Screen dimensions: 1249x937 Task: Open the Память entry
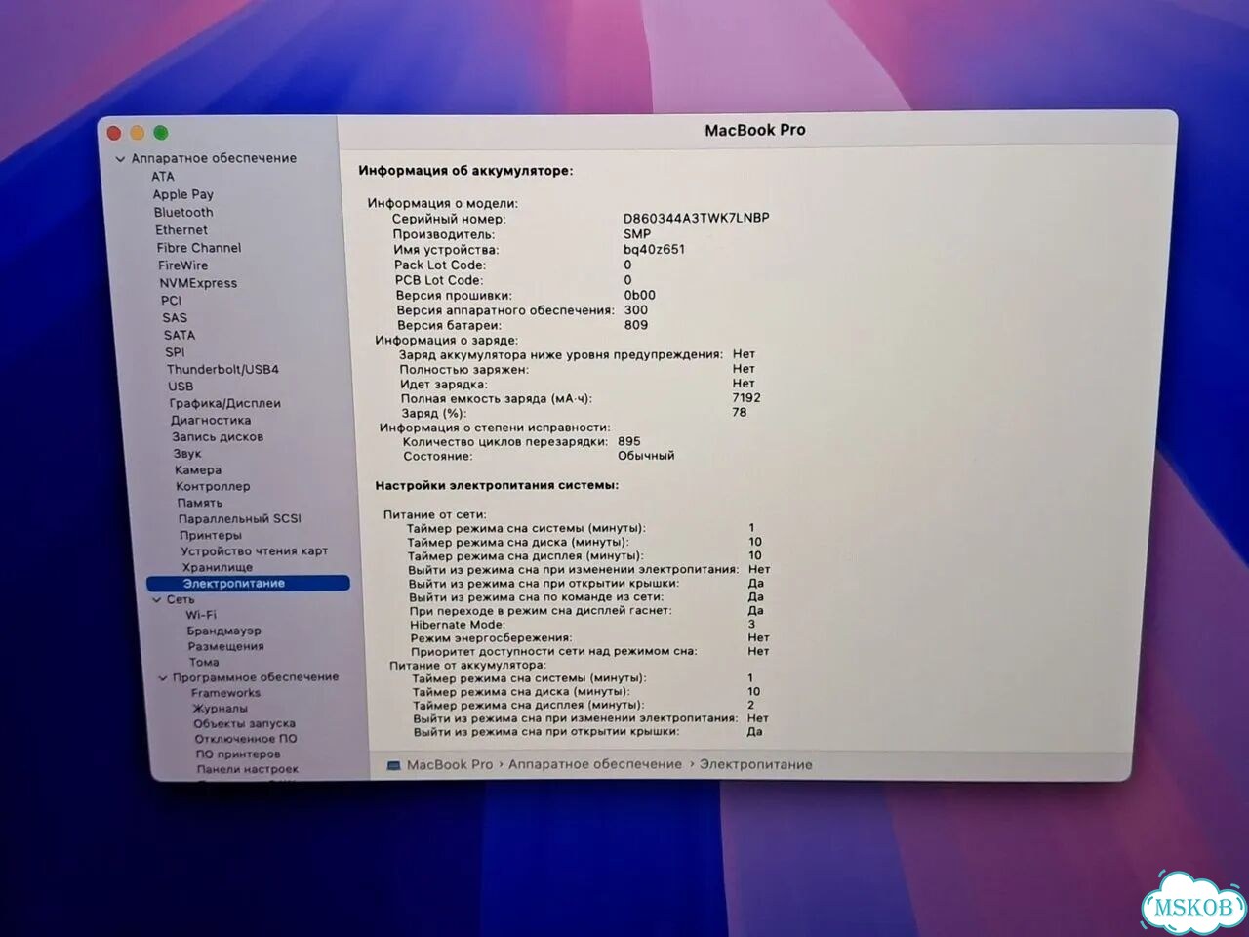(200, 503)
